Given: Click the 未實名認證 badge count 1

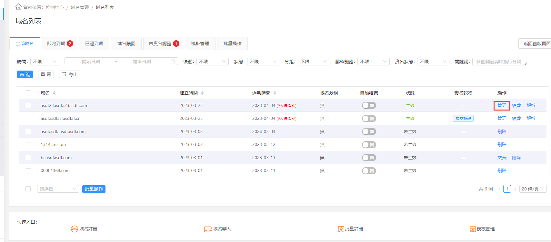Looking at the screenshot, I should [x=176, y=44].
